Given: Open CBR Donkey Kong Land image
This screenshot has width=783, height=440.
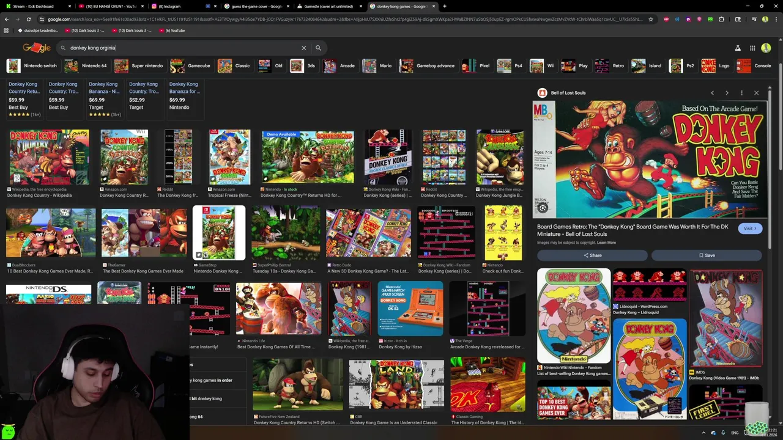Looking at the screenshot, I should point(396,385).
